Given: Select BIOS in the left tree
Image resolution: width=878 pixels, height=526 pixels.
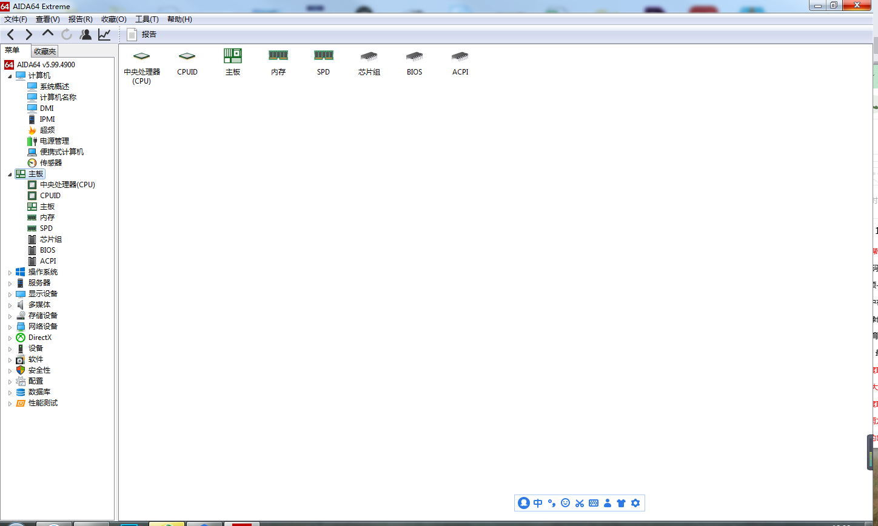Looking at the screenshot, I should pyautogui.click(x=47, y=250).
